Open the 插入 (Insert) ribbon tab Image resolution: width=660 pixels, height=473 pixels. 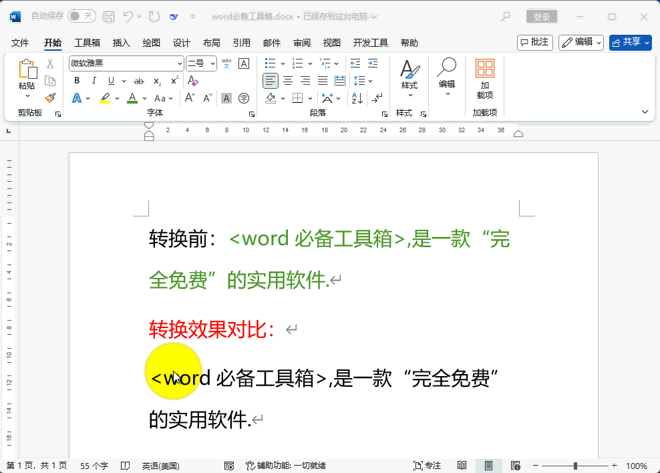(x=122, y=43)
